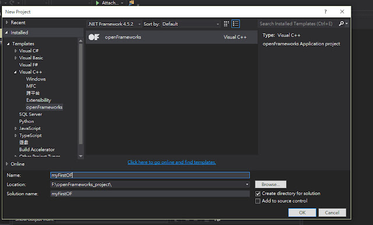
Task: Select the SQL Server category
Action: 30,114
